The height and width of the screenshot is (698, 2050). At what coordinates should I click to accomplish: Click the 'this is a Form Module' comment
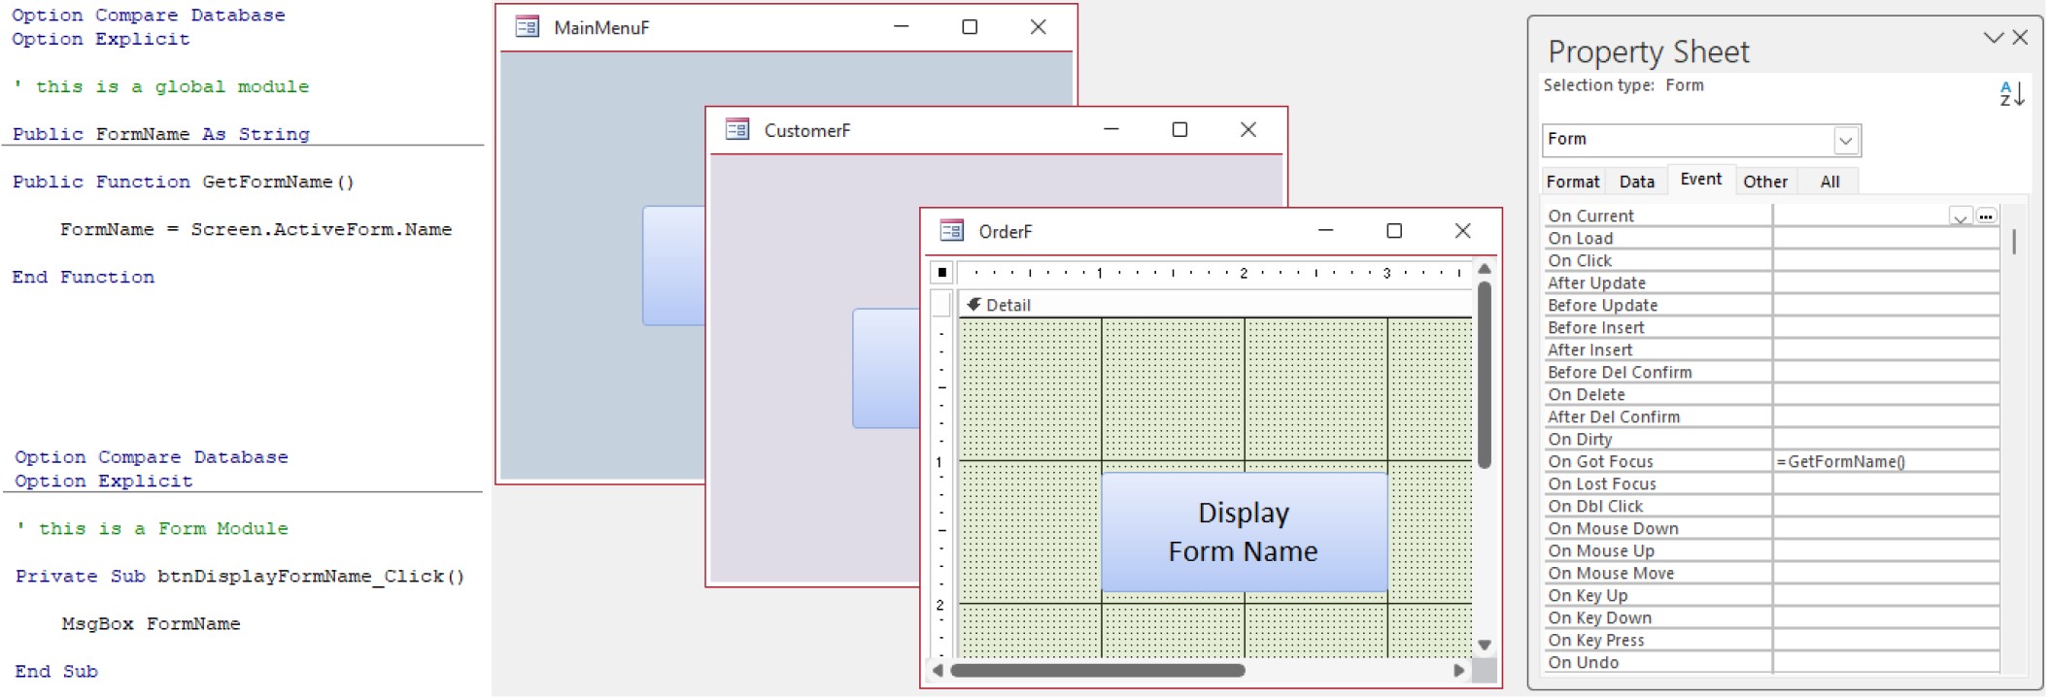[153, 528]
